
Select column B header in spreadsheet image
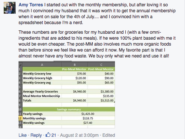coord(75,65)
